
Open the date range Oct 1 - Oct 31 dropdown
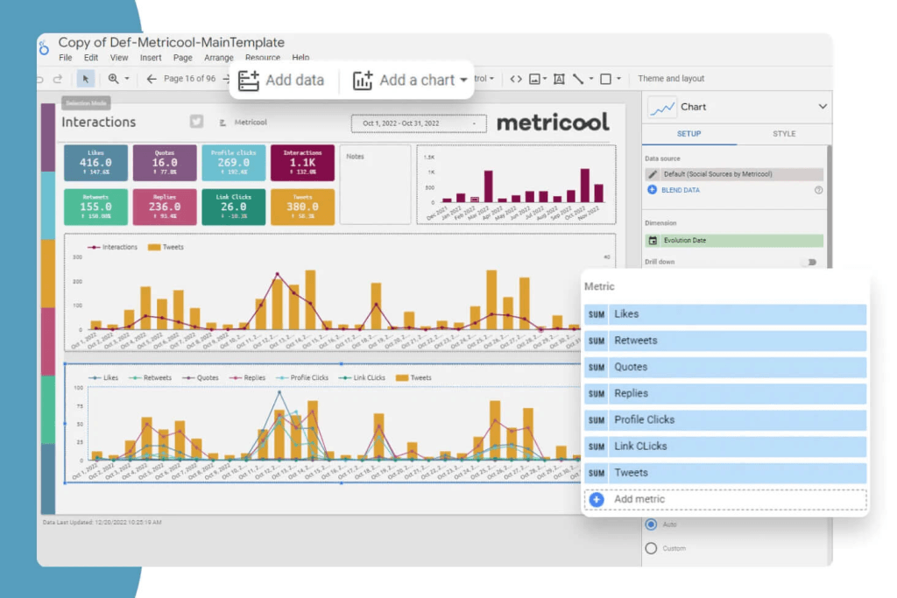pyautogui.click(x=419, y=123)
